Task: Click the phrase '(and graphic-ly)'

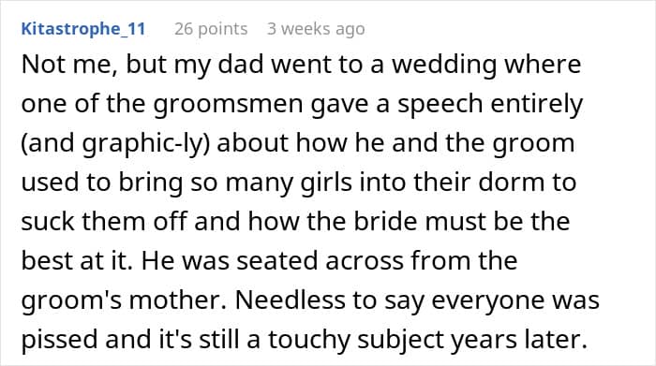Action: coord(115,143)
